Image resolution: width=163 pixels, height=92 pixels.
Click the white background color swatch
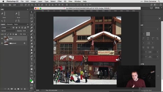(x=33, y=82)
